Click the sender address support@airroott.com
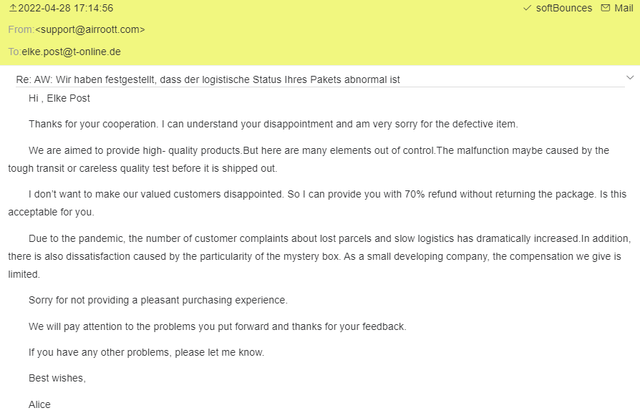 pyautogui.click(x=90, y=30)
